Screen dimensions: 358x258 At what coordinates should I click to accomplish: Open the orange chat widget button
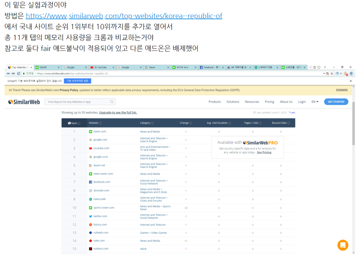click(343, 245)
